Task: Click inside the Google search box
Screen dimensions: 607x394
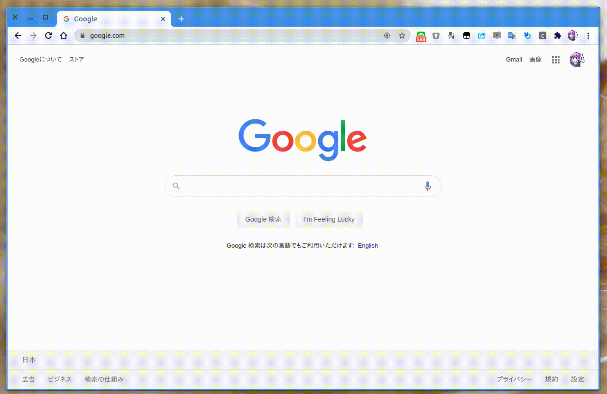Action: [303, 186]
